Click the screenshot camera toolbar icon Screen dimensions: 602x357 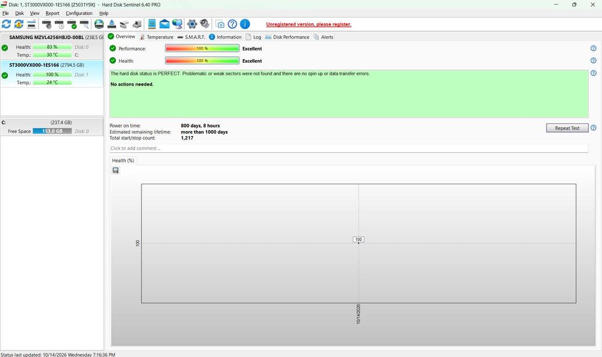[220, 24]
